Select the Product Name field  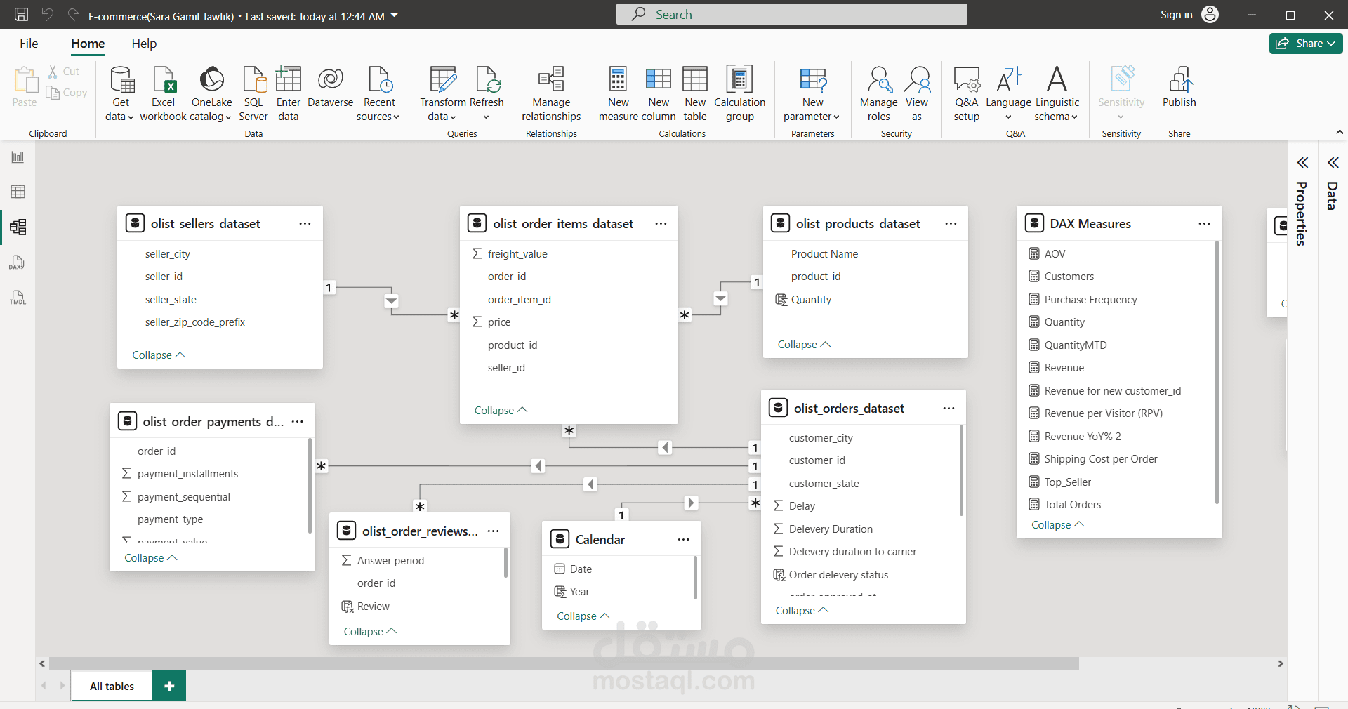coord(824,254)
